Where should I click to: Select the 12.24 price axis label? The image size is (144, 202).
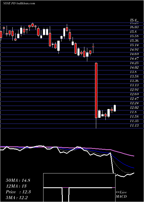click(134, 103)
